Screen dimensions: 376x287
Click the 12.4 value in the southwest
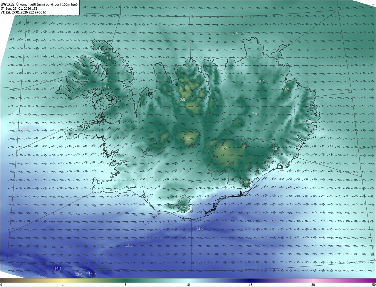(x=79, y=275)
